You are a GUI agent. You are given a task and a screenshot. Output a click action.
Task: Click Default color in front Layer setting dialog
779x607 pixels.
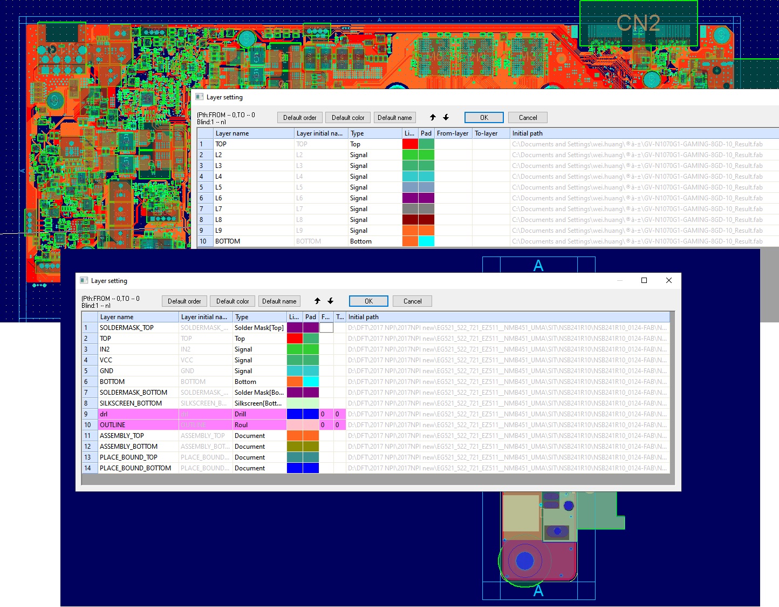click(233, 301)
